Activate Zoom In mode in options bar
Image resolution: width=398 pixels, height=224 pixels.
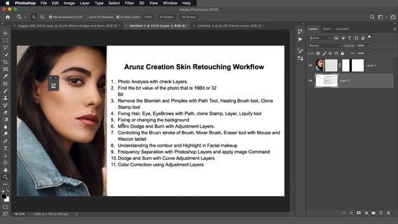pos(34,17)
